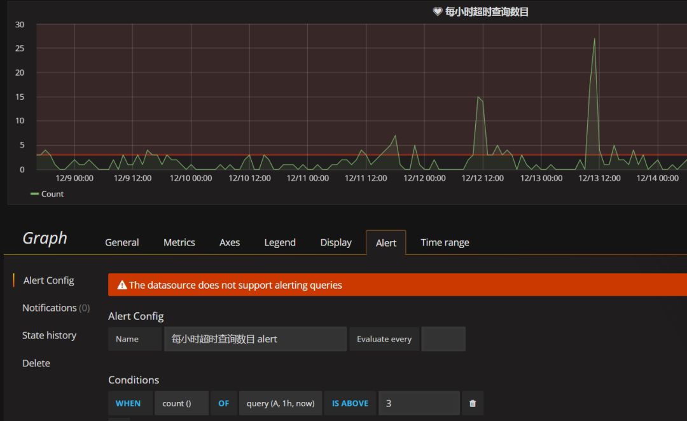Edit the threshold value 3 field
The width and height of the screenshot is (687, 421).
point(419,403)
